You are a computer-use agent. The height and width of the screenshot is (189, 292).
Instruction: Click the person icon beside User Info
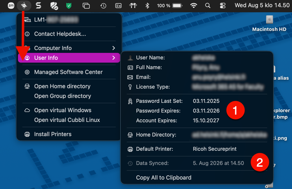point(27,58)
